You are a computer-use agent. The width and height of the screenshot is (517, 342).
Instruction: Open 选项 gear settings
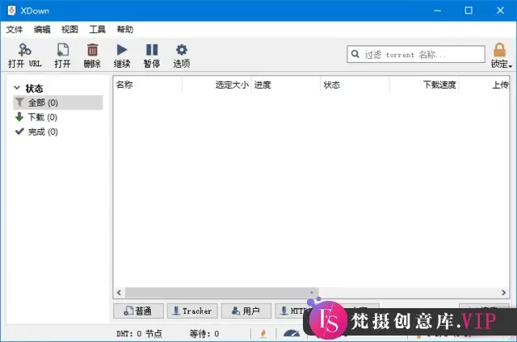(181, 50)
